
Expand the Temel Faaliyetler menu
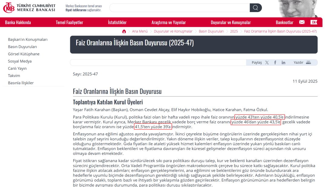tap(69, 23)
